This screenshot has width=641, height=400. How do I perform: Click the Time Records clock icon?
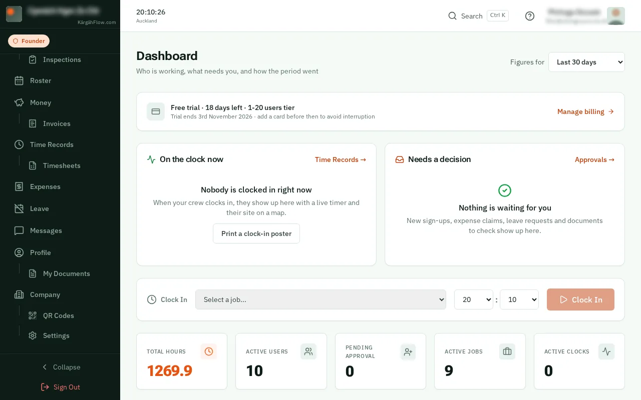[19, 144]
